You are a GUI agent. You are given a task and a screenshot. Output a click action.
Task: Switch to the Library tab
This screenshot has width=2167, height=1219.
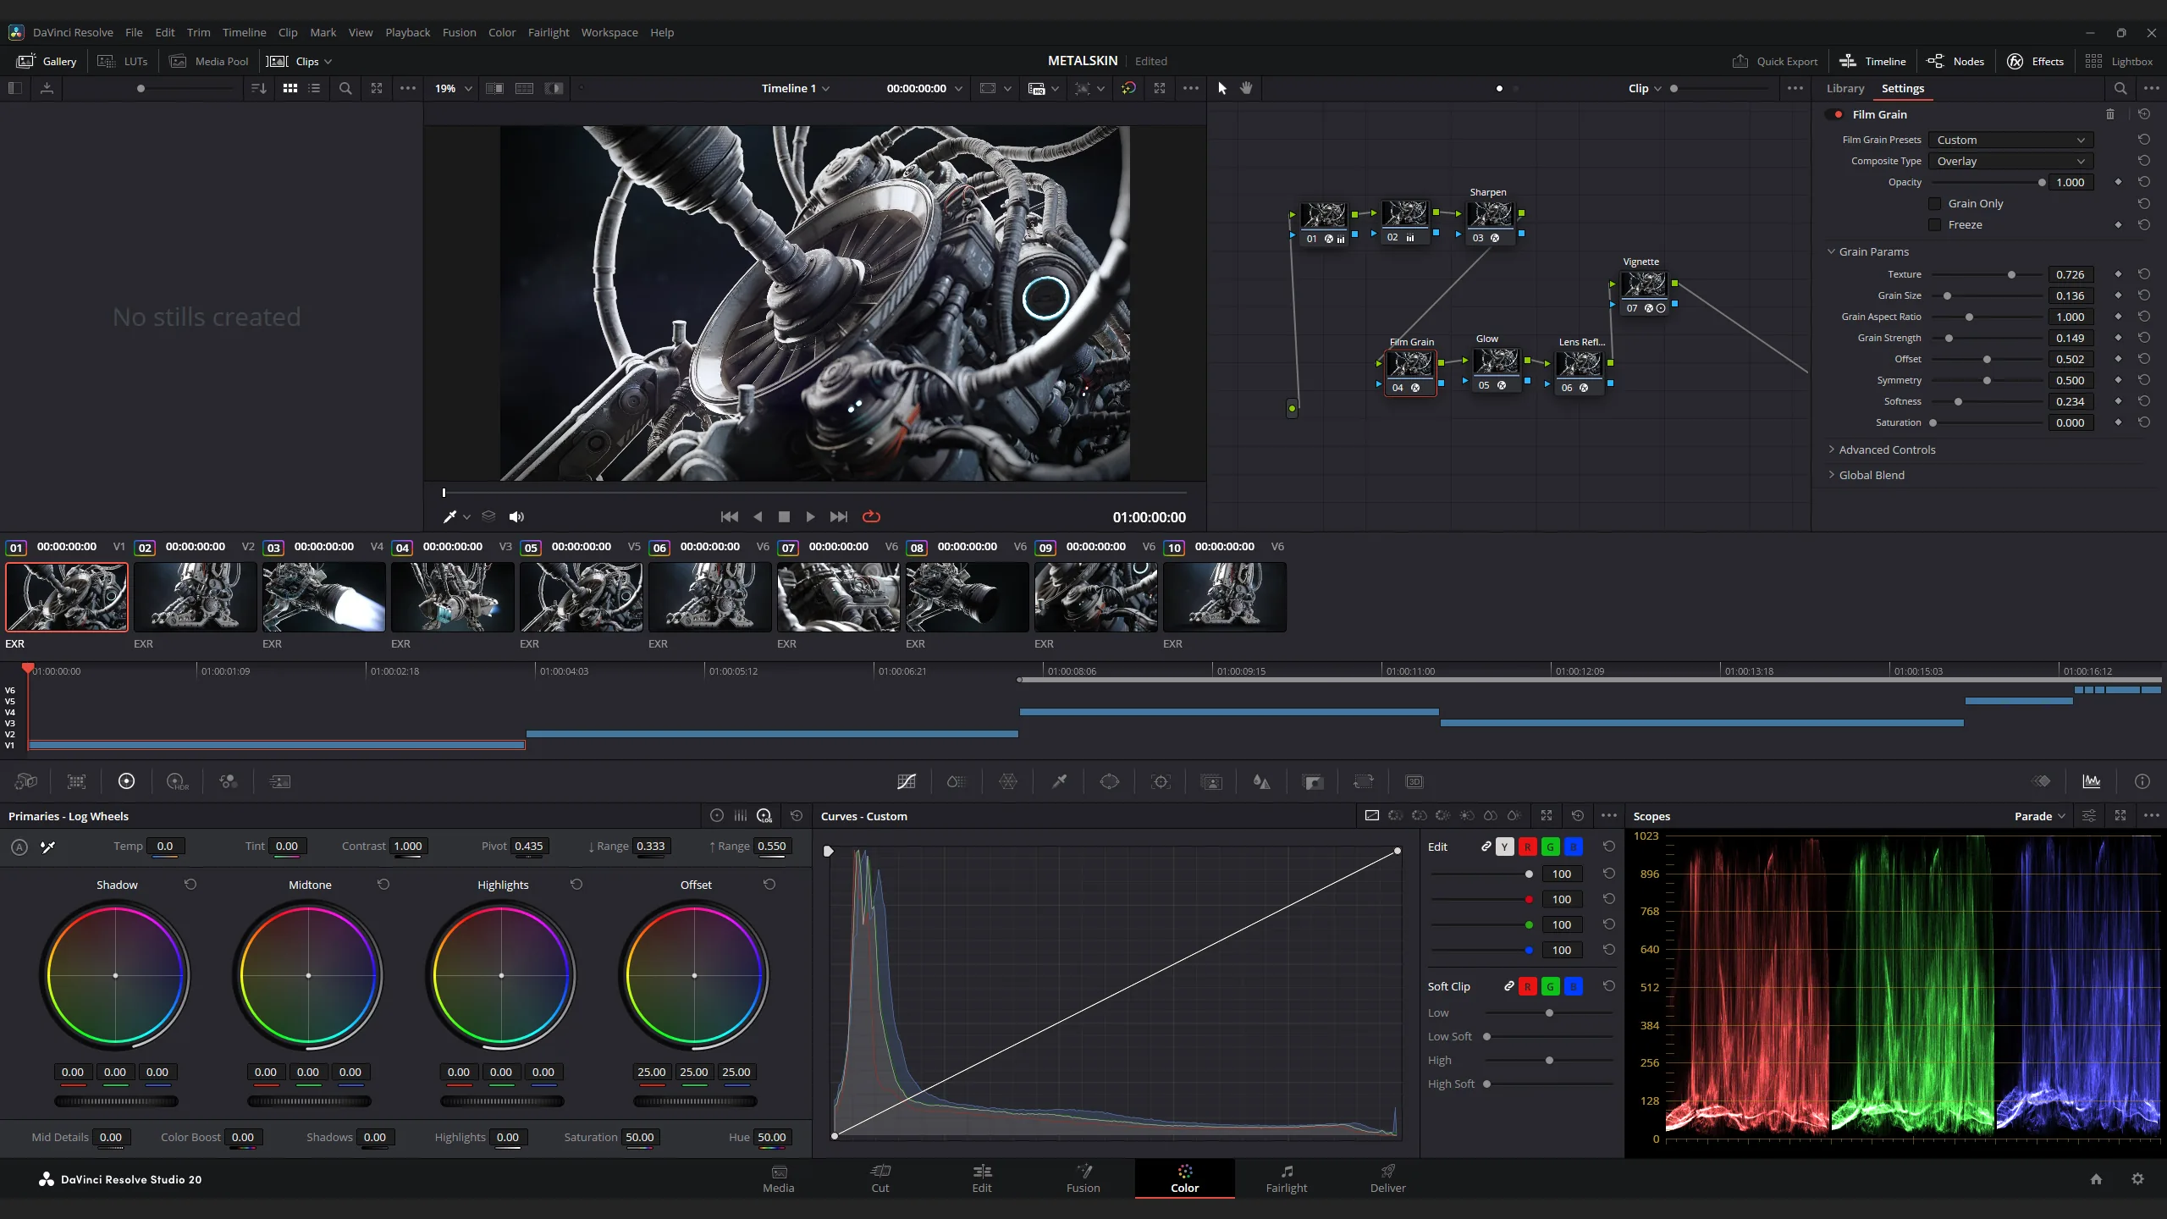click(1845, 88)
